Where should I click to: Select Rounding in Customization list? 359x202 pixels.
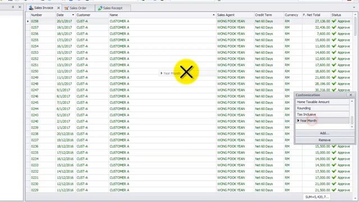click(322, 108)
